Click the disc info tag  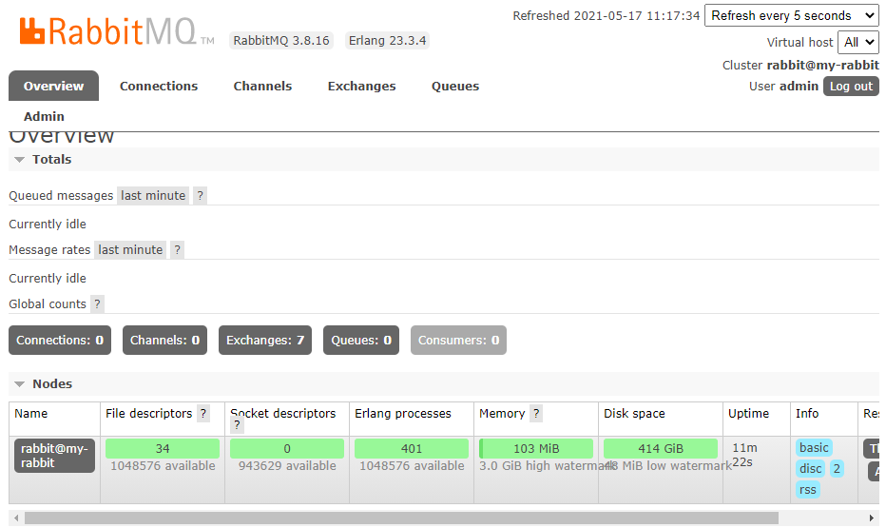(x=810, y=469)
